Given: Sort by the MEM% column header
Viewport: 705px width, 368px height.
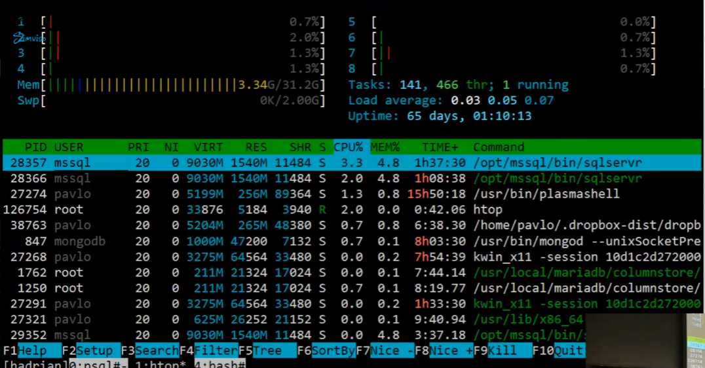Looking at the screenshot, I should pos(385,147).
